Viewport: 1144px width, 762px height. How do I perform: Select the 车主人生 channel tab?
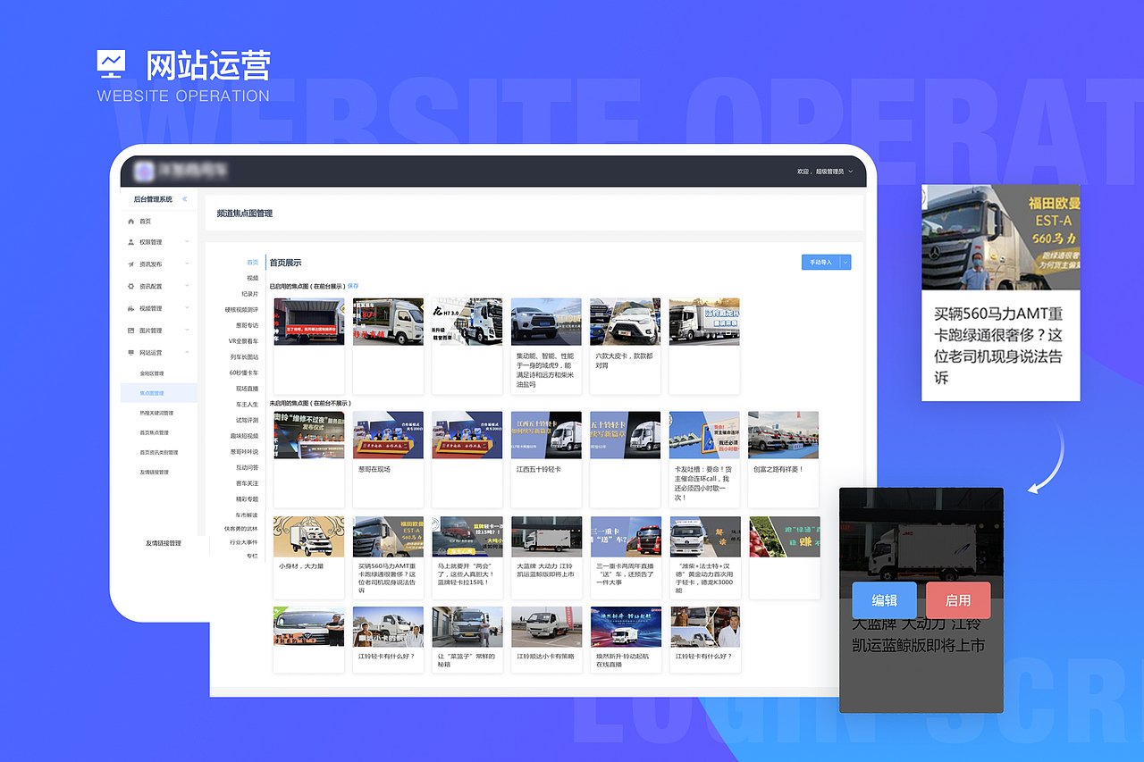(247, 405)
